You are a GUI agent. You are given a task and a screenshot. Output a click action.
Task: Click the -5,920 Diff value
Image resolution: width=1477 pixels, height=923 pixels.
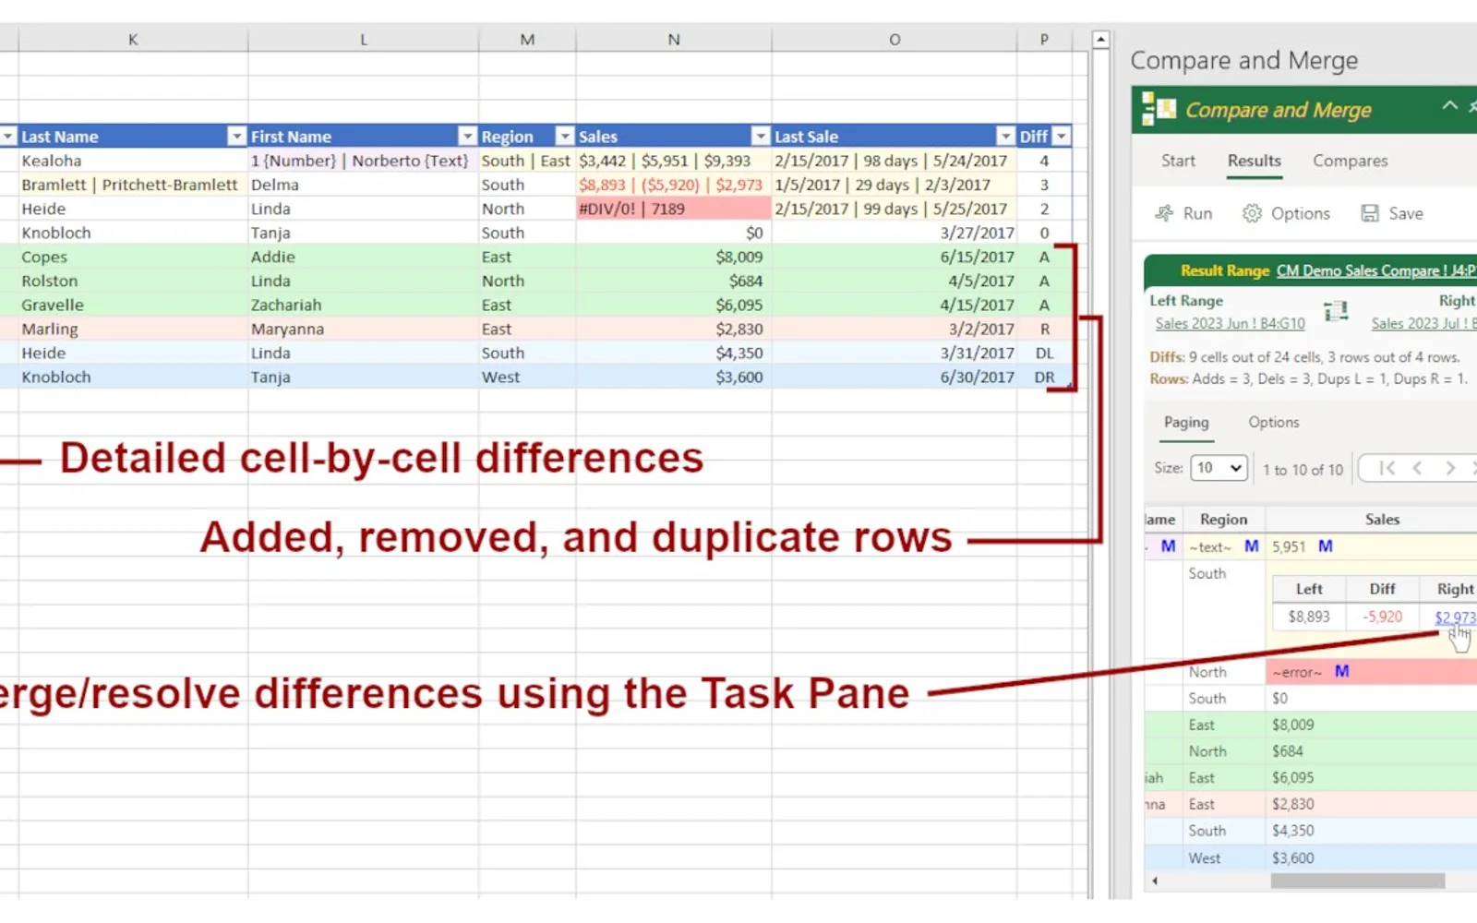1382,617
